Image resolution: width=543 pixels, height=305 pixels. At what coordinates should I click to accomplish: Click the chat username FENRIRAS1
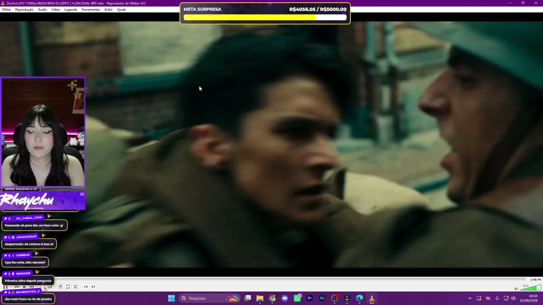(23, 255)
